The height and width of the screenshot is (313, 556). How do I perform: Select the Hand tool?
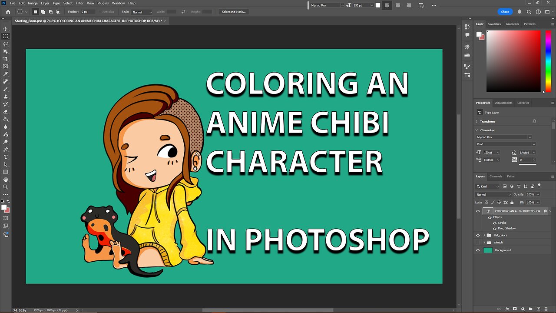[6, 180]
